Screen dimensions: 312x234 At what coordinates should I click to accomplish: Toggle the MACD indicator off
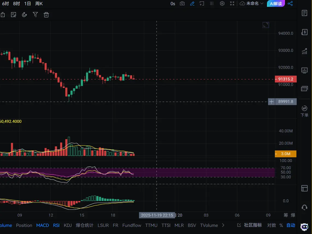(43, 225)
